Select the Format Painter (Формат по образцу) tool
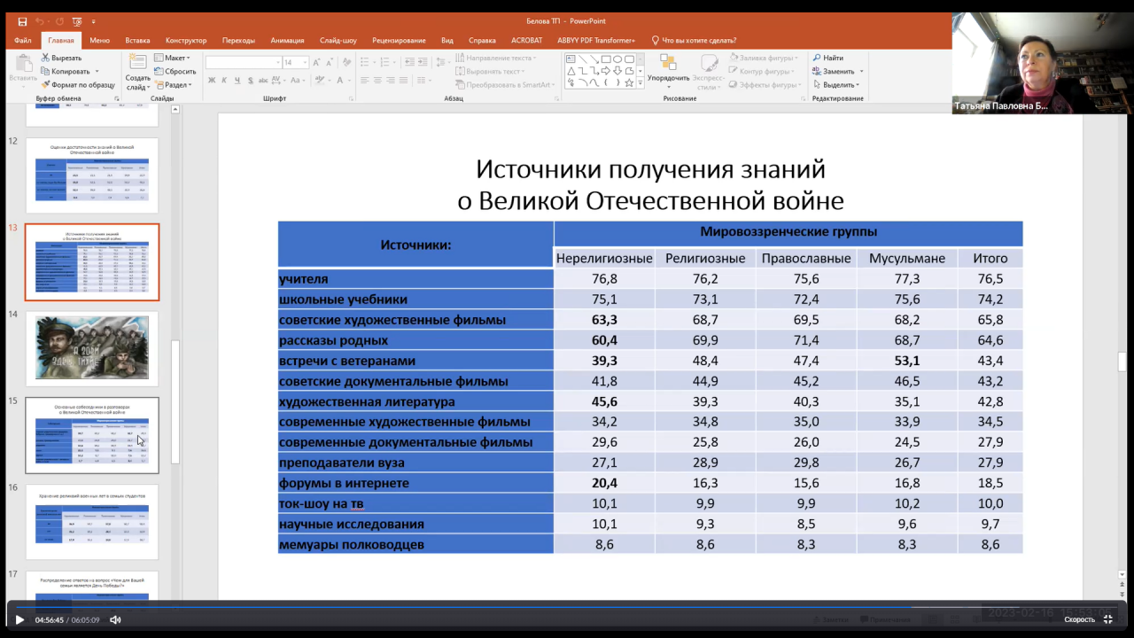 click(x=44, y=85)
